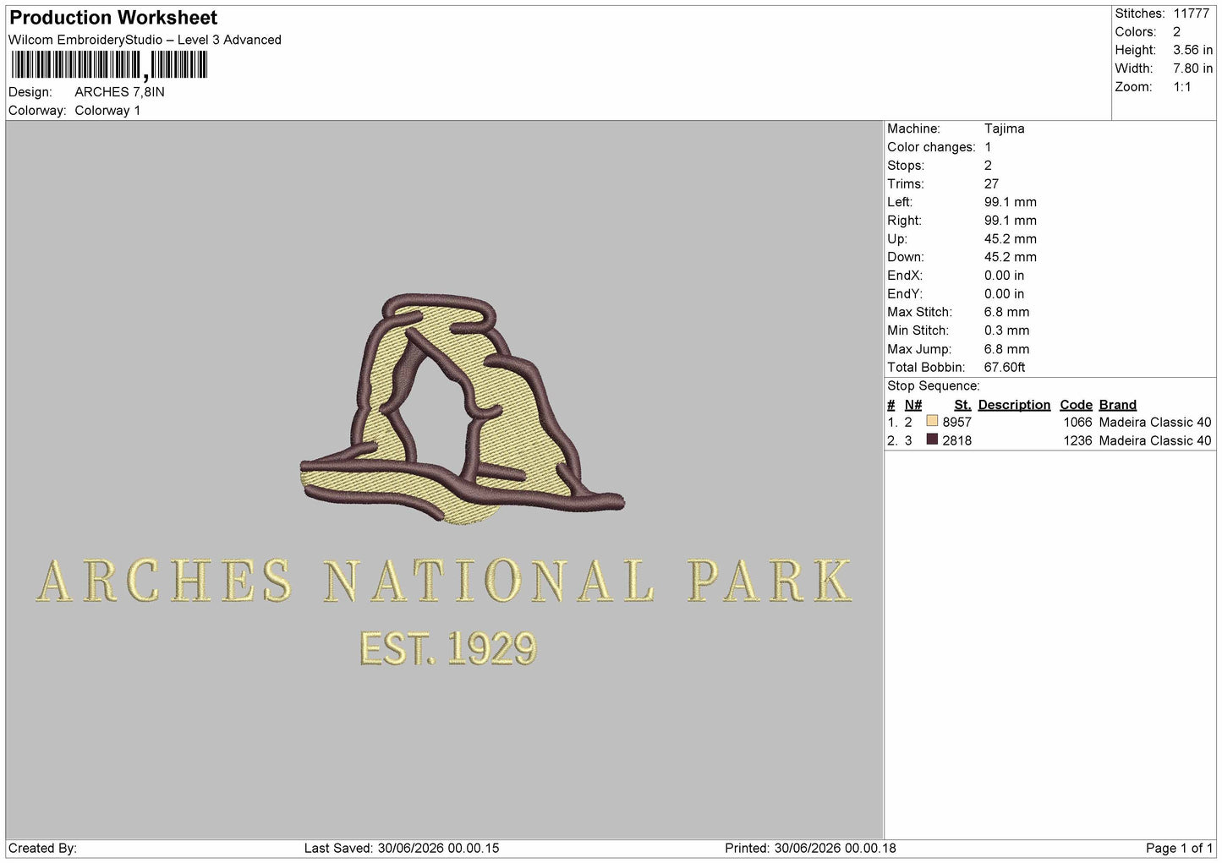Click the Colors value '2'
This screenshot has height=863, width=1222.
[x=1176, y=32]
